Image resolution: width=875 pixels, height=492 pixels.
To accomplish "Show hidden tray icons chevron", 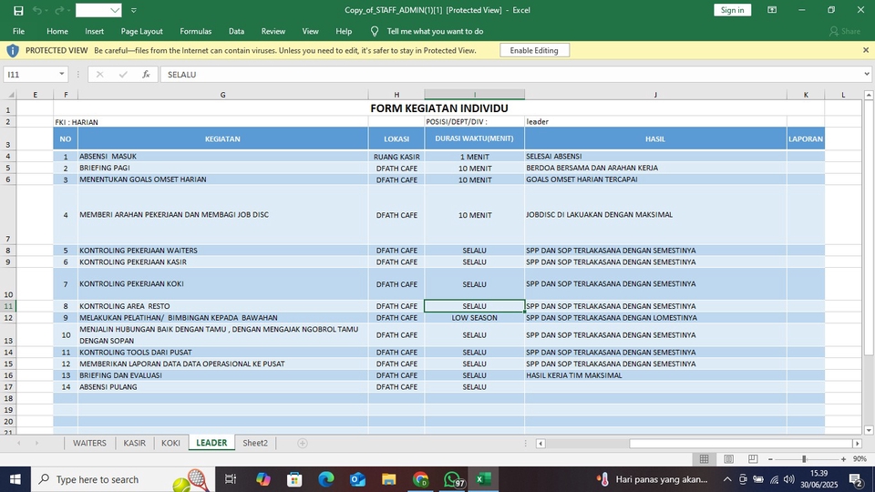I will coord(727,479).
